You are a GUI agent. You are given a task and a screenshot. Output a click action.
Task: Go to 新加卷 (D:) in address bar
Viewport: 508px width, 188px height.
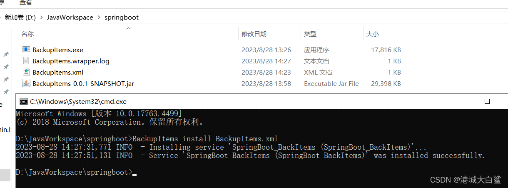pyautogui.click(x=20, y=18)
